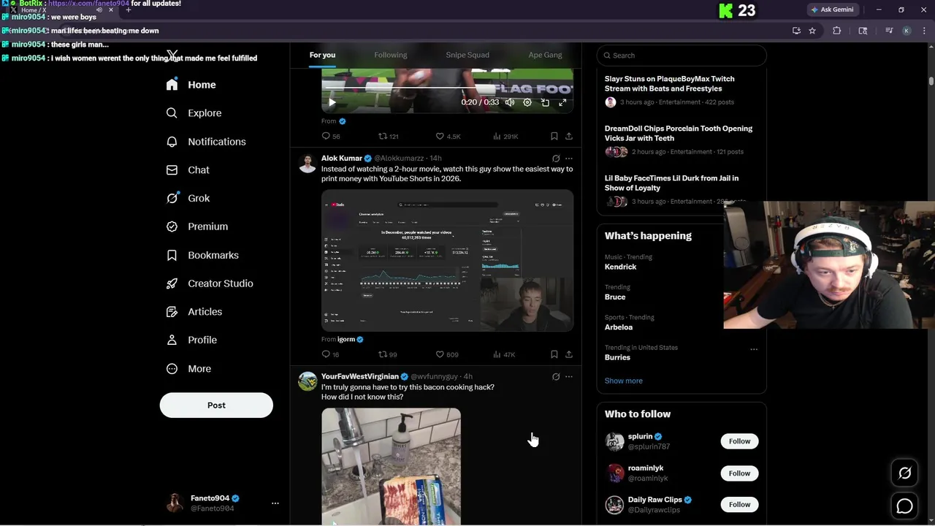Open Creator Studio from the sidebar
Image resolution: width=935 pixels, height=526 pixels.
(210, 283)
